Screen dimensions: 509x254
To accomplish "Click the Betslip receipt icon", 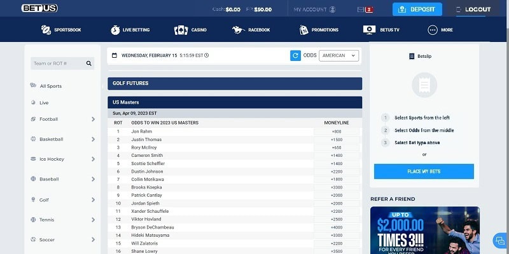I will pyautogui.click(x=412, y=57).
